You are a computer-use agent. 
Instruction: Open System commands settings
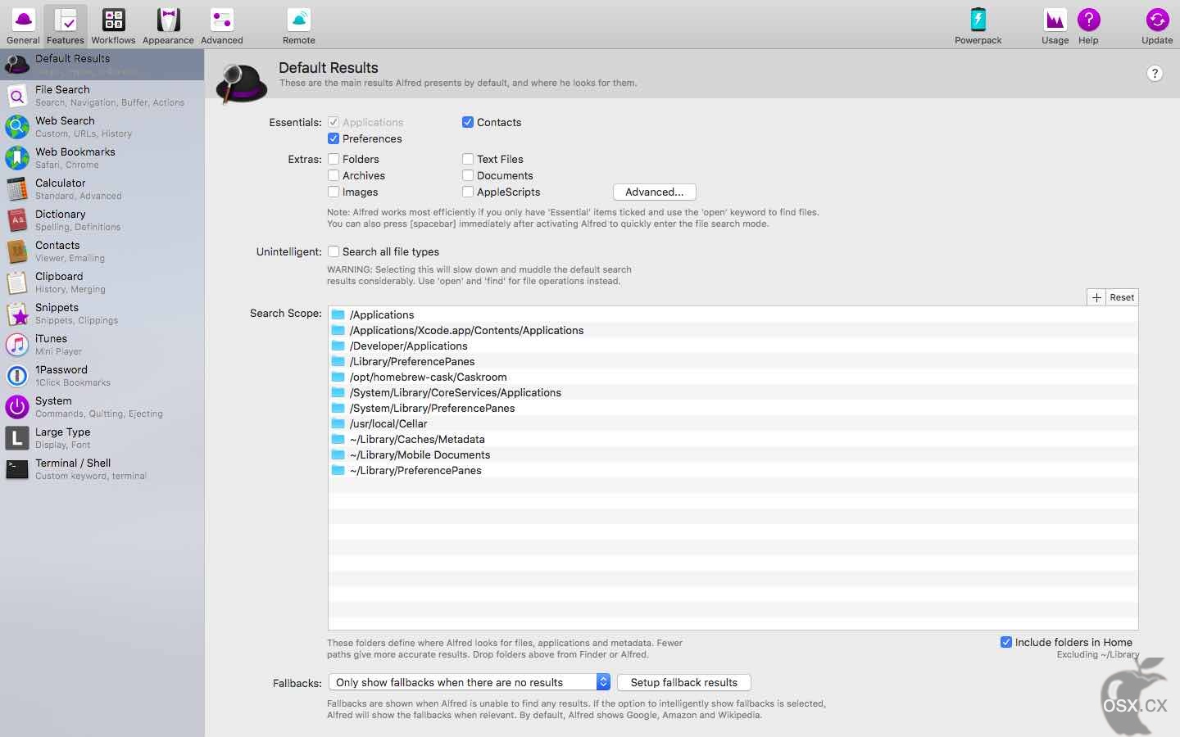tap(102, 407)
